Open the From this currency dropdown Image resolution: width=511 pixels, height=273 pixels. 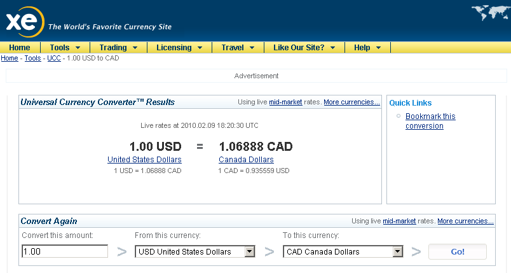(x=195, y=252)
